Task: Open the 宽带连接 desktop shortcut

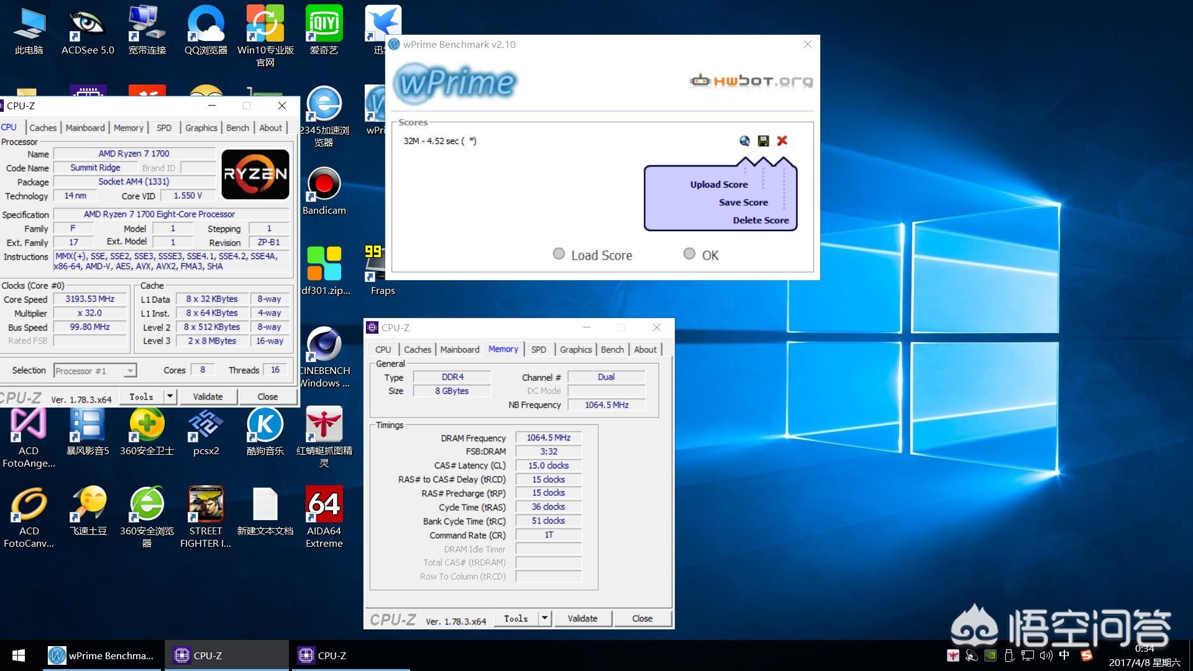Action: pos(147,30)
